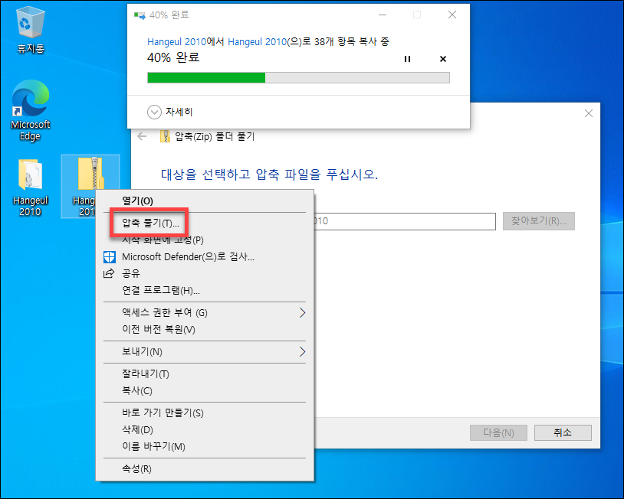Viewport: 624px width, 499px height.
Task: Select 이름 바꾸기(M) in the menu
Action: [x=205, y=446]
